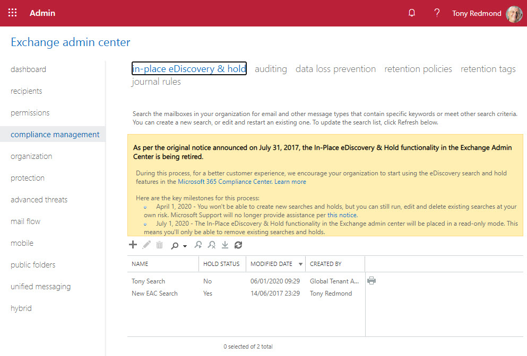The width and height of the screenshot is (527, 356).
Task: Open permissions in the sidebar
Action: [x=30, y=113]
